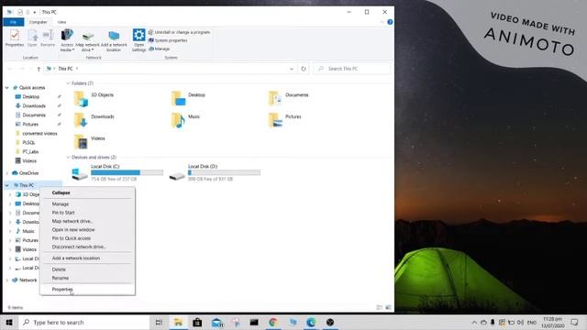This screenshot has width=587, height=330.
Task: Expand the OneDrive tree node
Action: point(6,173)
